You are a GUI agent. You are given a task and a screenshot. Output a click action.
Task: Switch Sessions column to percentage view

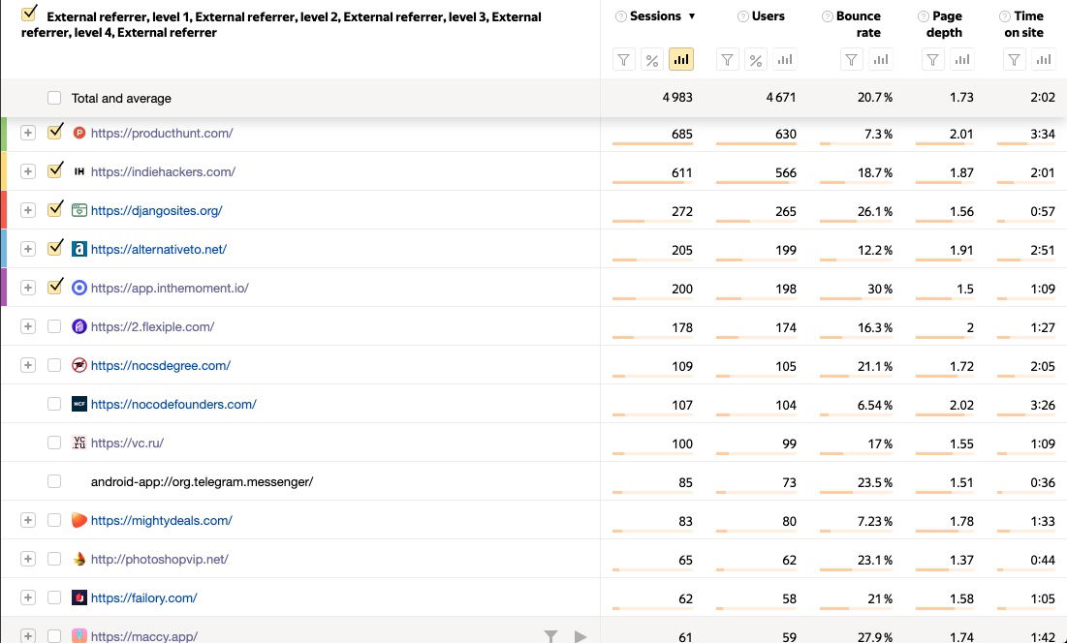(652, 60)
